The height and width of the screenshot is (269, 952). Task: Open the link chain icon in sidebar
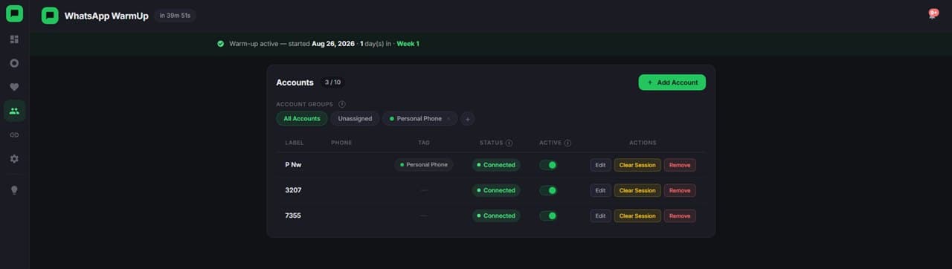(14, 134)
